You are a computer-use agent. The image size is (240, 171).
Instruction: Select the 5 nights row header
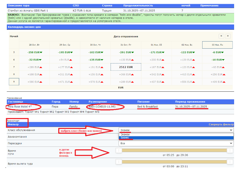click(x=14, y=52)
